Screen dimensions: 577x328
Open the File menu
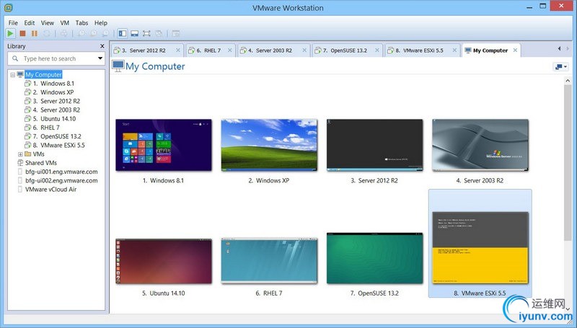click(13, 23)
